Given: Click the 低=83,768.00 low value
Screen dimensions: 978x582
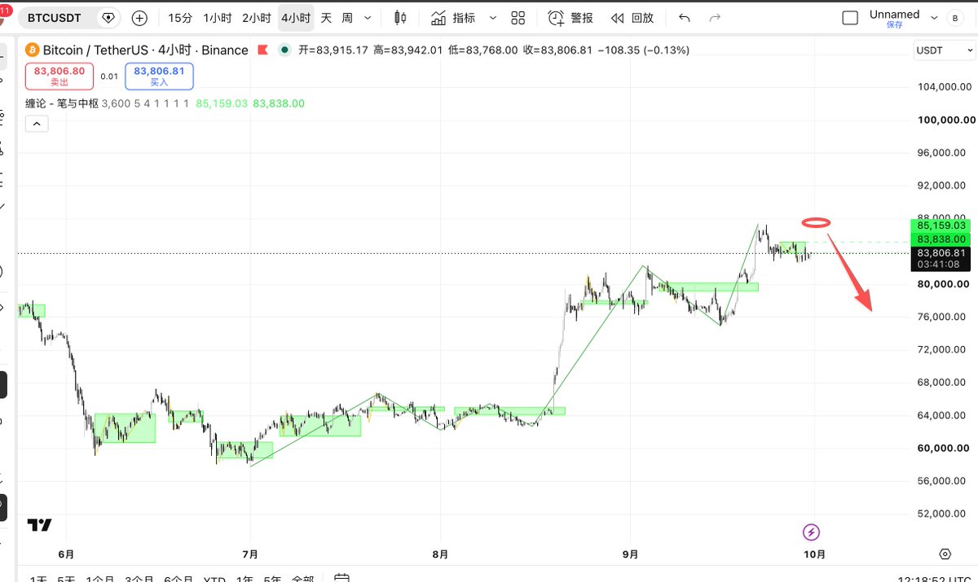Looking at the screenshot, I should tap(483, 50).
